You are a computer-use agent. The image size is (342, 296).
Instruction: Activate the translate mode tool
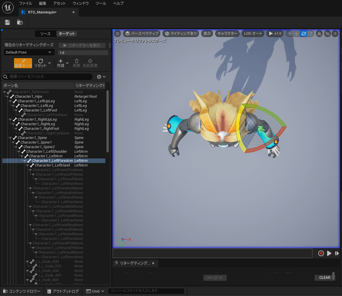pos(296,34)
